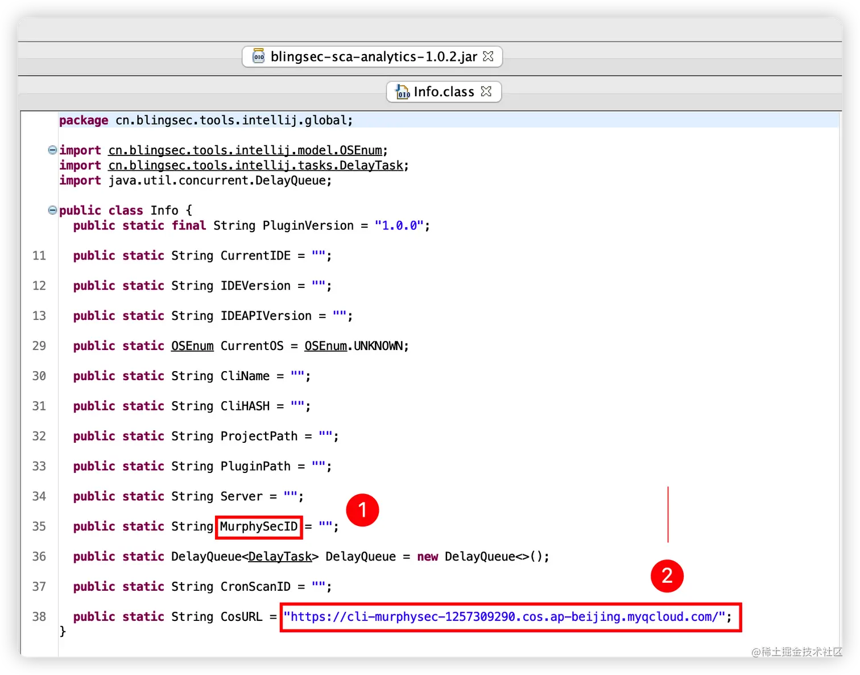Click the PluginPath variable name
Image resolution: width=860 pixels, height=675 pixels.
click(x=255, y=467)
